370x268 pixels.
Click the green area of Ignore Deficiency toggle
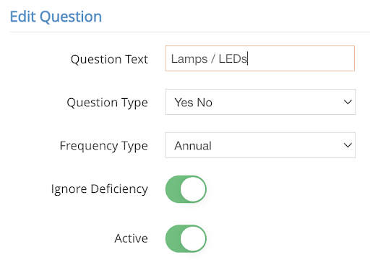[173, 189]
